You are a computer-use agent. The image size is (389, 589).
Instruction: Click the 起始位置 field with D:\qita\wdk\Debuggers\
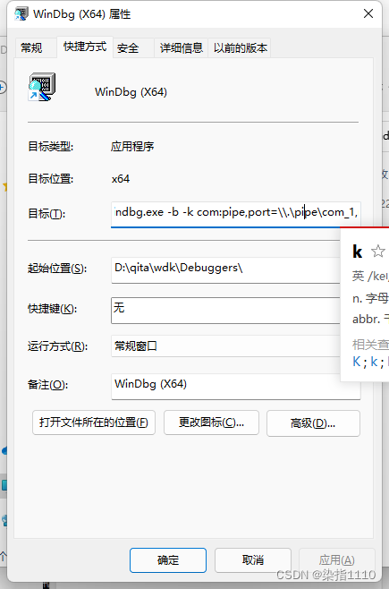tap(225, 269)
